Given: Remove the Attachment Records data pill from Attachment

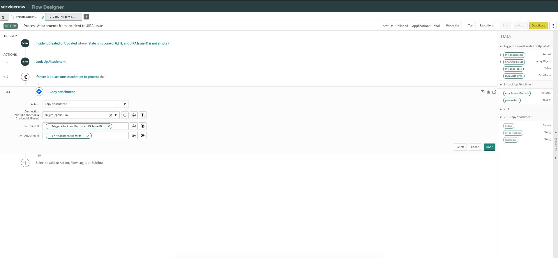Looking at the screenshot, I should point(88,136).
